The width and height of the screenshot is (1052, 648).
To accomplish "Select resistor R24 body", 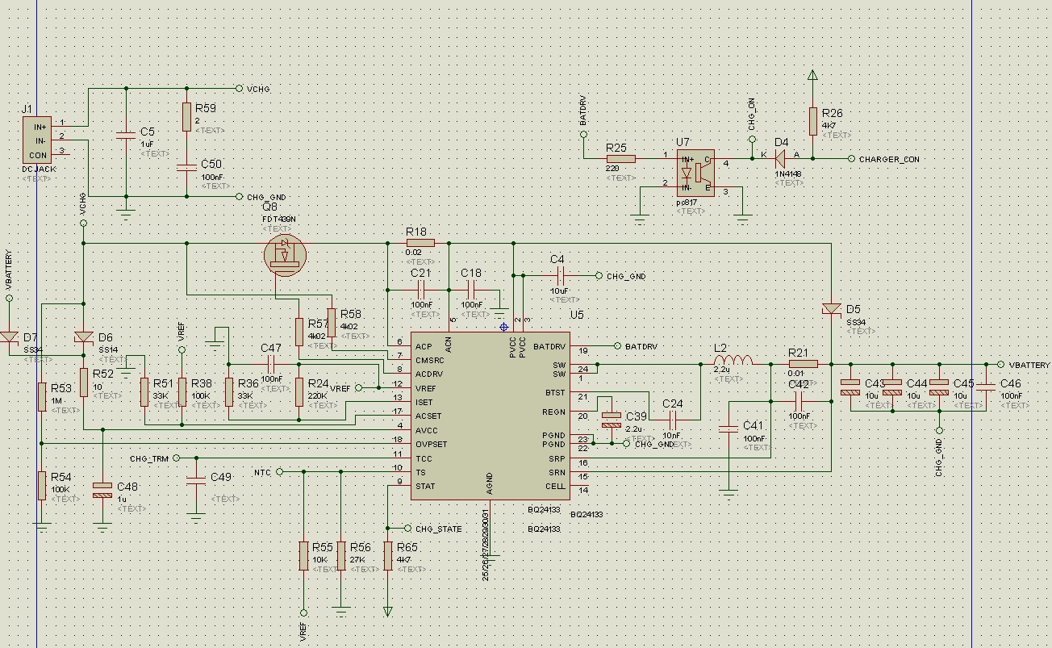I will pos(299,391).
